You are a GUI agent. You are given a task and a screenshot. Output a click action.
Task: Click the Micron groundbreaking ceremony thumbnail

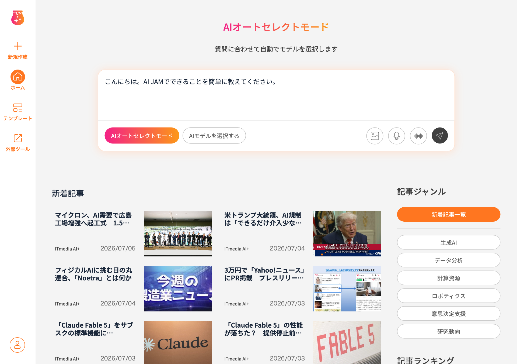click(178, 234)
